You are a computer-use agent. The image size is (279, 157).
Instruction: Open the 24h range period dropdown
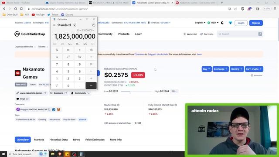click(174, 91)
